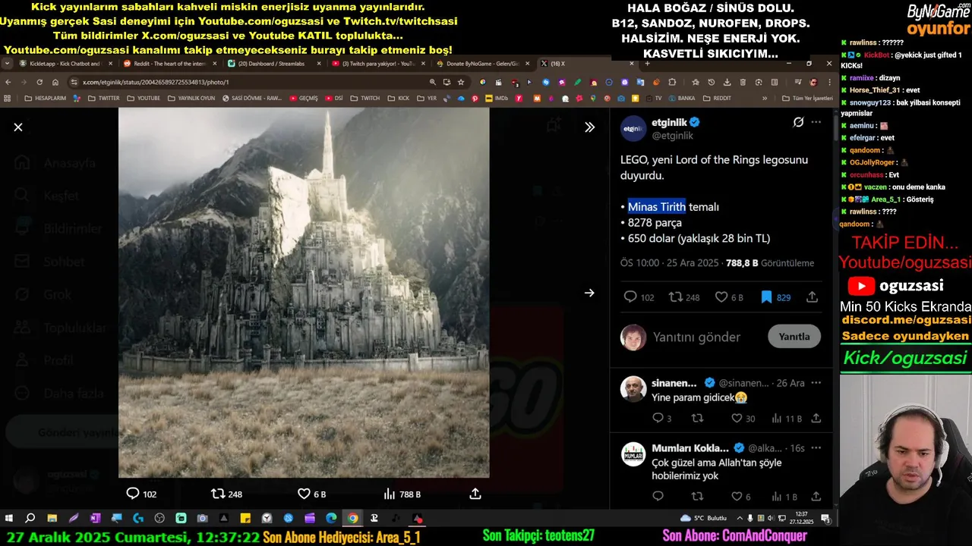The width and height of the screenshot is (972, 546).
Task: Share sinanen's reply
Action: point(816,419)
